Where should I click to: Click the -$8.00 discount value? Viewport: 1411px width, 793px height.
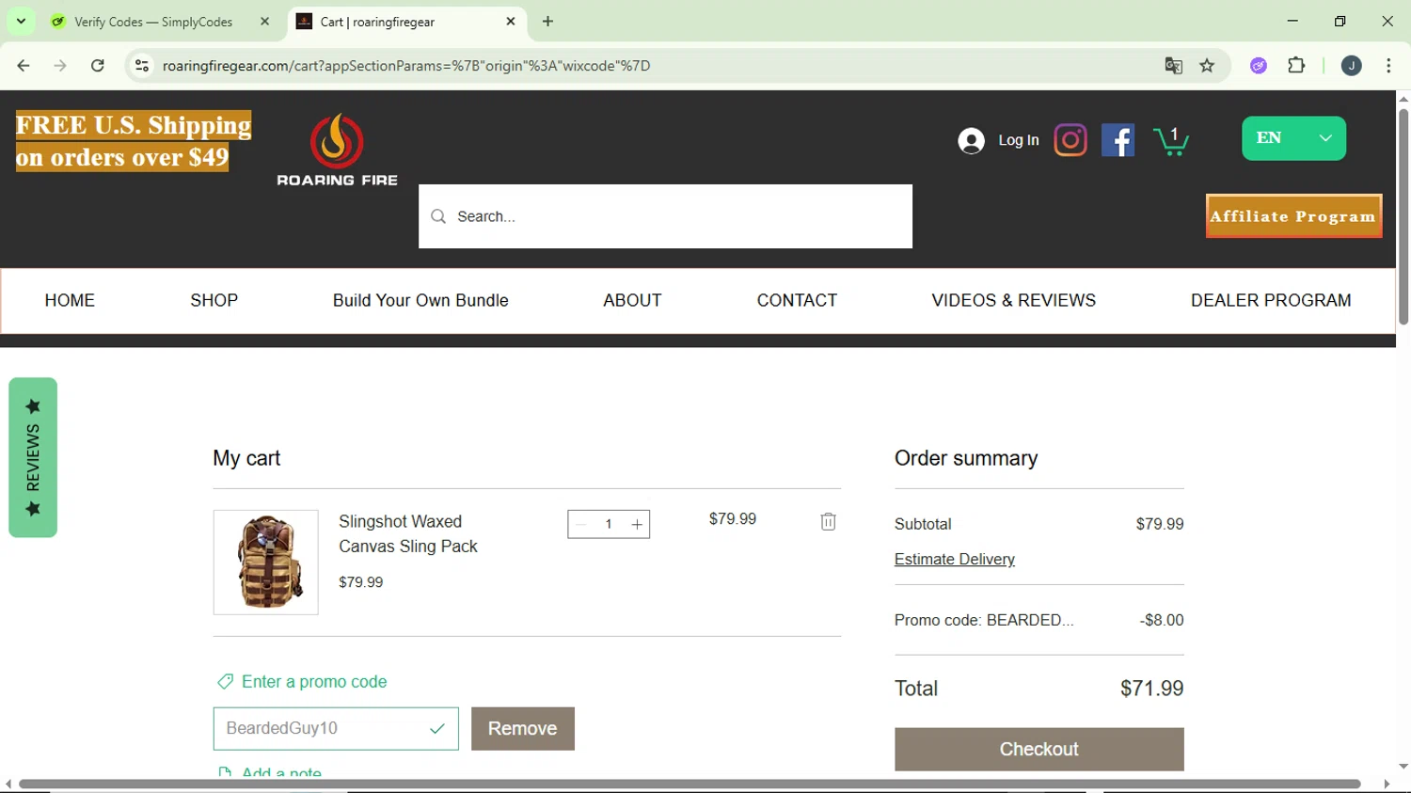1162,621
